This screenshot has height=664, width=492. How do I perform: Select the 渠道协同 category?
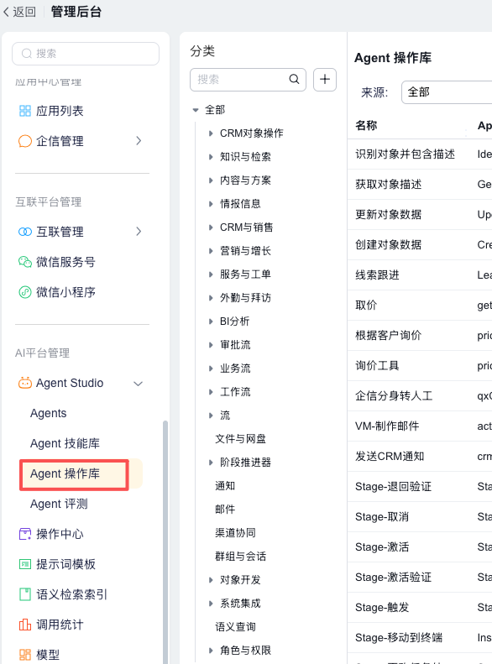[x=235, y=533]
